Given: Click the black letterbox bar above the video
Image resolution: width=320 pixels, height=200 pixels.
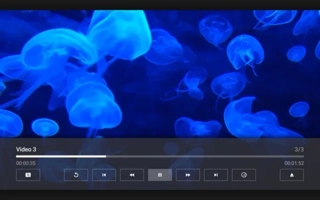Looking at the screenshot, I should click(x=160, y=4).
